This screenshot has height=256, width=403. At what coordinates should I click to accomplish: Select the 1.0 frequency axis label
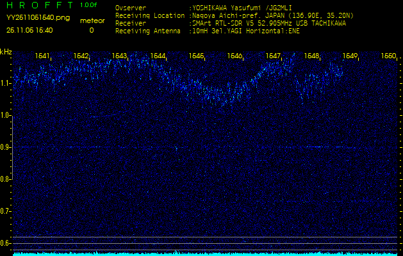pyautogui.click(x=6, y=115)
